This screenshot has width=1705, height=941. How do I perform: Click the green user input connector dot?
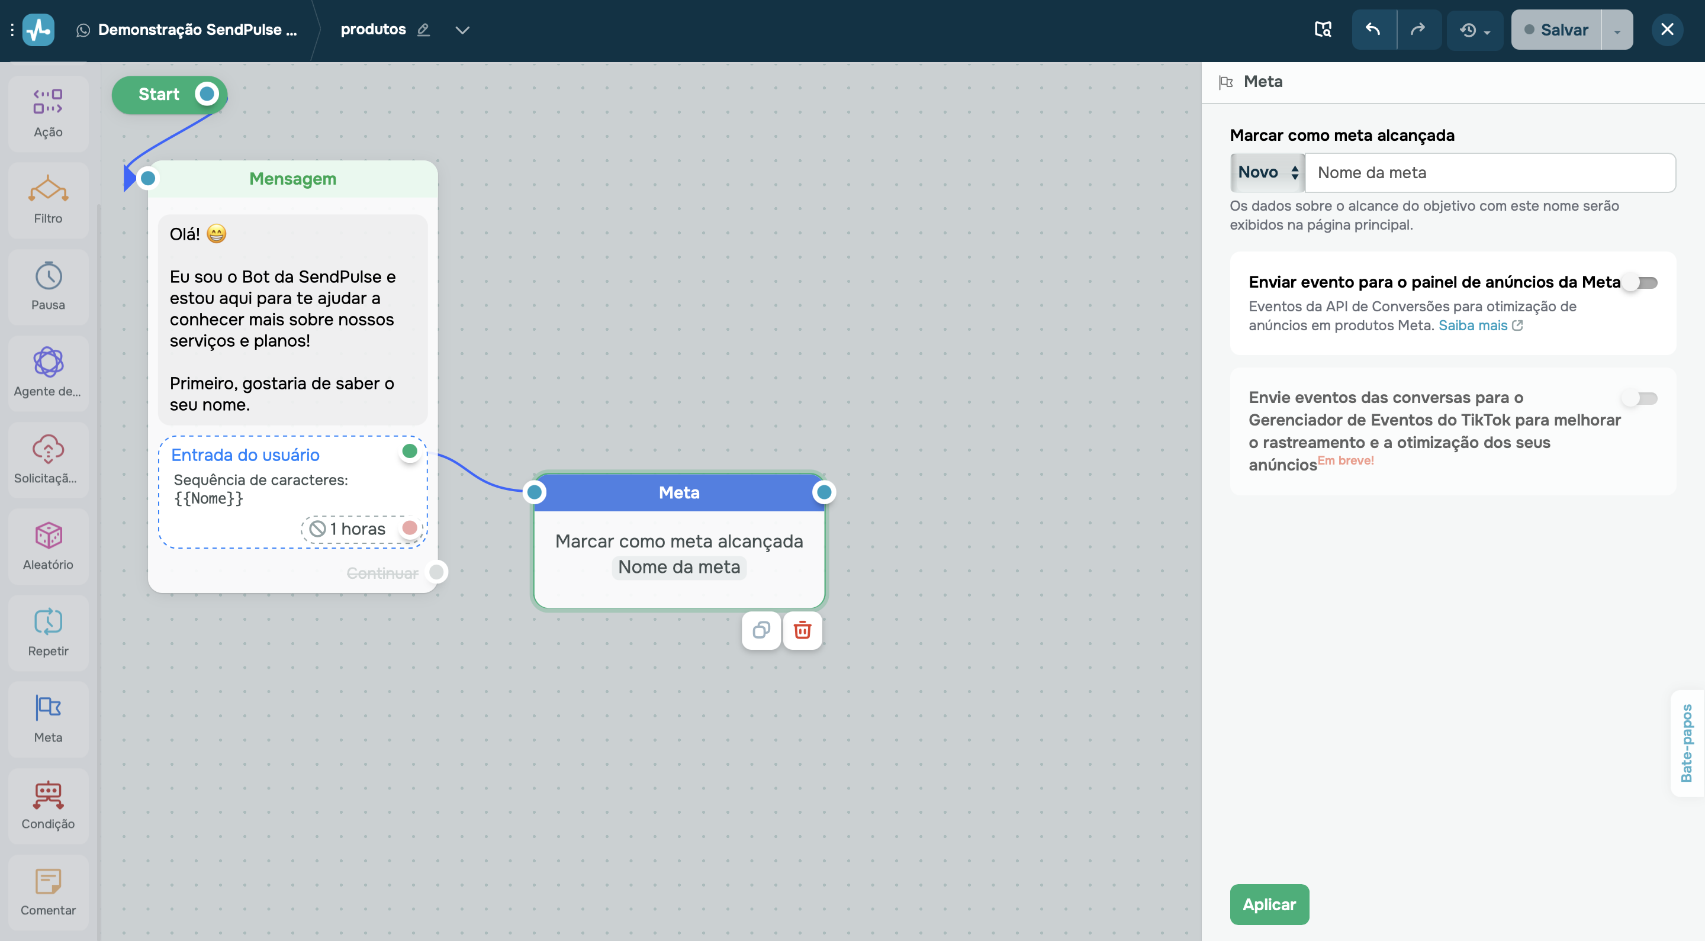(410, 452)
